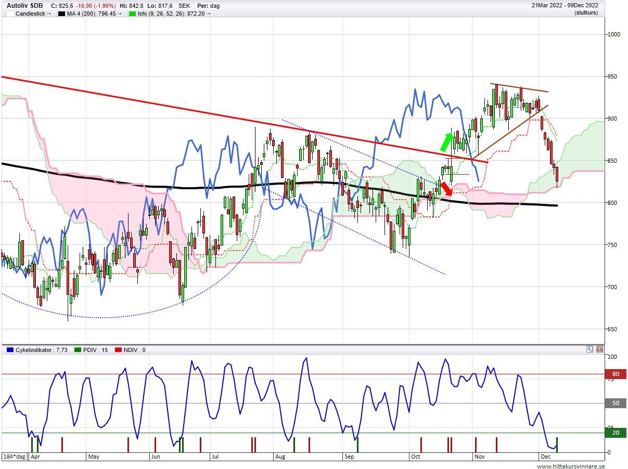The height and width of the screenshot is (469, 628).
Task: Open the MA 4 (200) indicator dropdown
Action: (120, 14)
